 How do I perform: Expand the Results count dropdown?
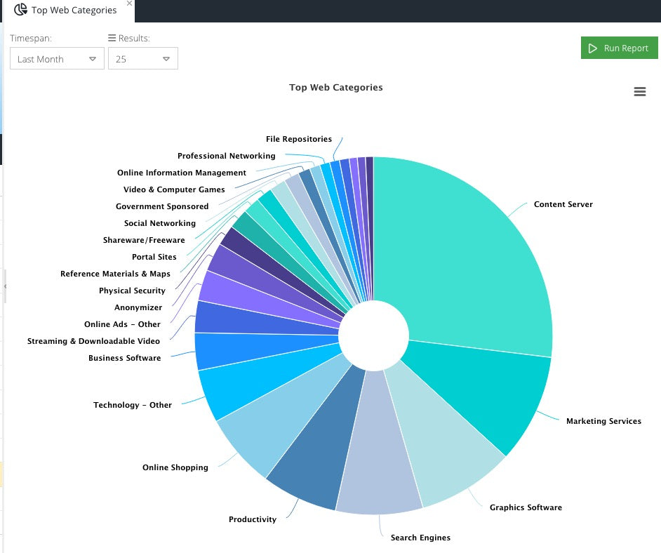142,59
